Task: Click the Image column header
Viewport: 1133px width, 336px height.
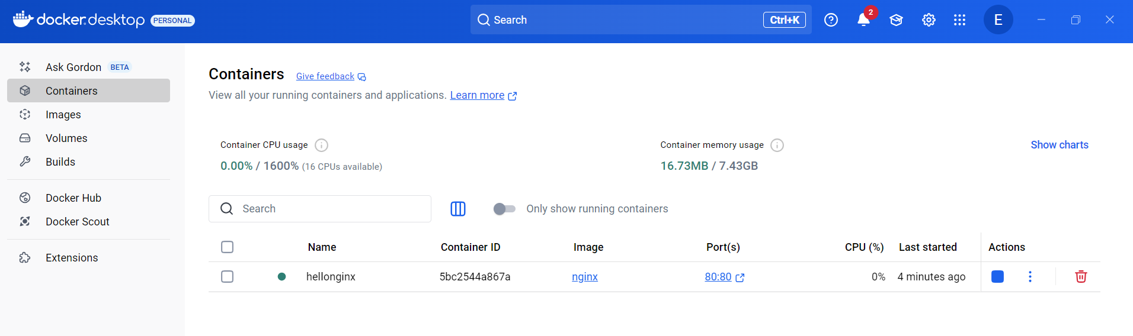Action: [x=588, y=247]
